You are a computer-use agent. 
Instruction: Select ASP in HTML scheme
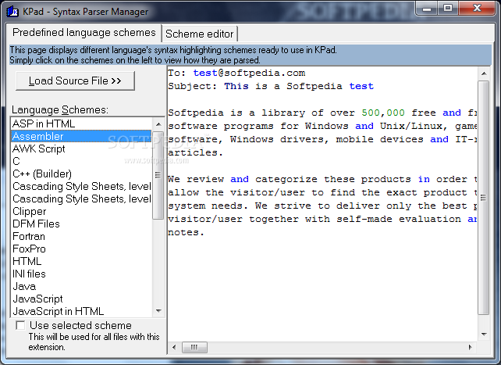click(81, 123)
